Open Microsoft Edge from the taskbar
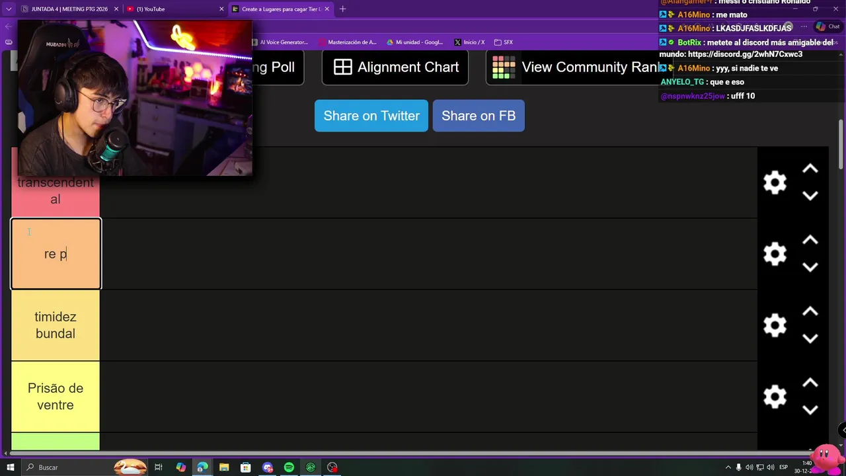 (202, 467)
